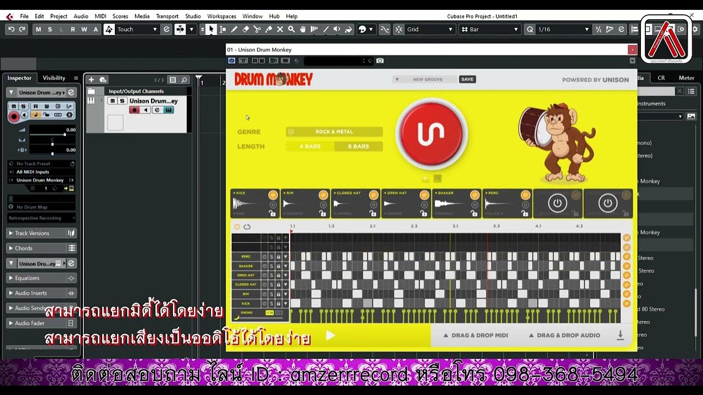Image resolution: width=703 pixels, height=395 pixels.
Task: Click the Record Enable button in Inspector
Action: pyautogui.click(x=14, y=116)
